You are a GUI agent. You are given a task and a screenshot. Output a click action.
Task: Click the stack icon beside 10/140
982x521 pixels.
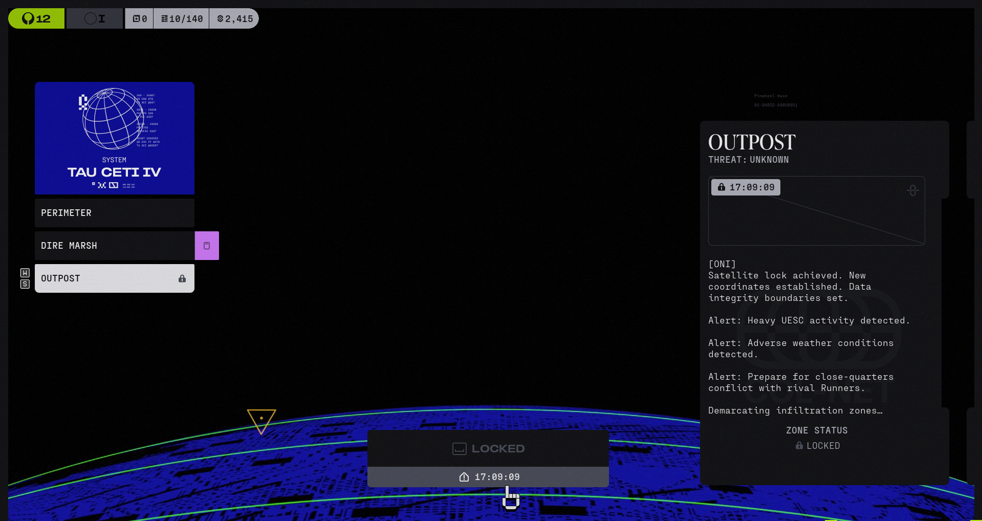coord(164,19)
